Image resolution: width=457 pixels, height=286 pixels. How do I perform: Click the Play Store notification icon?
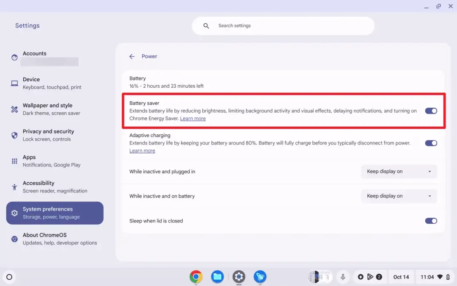click(370, 277)
